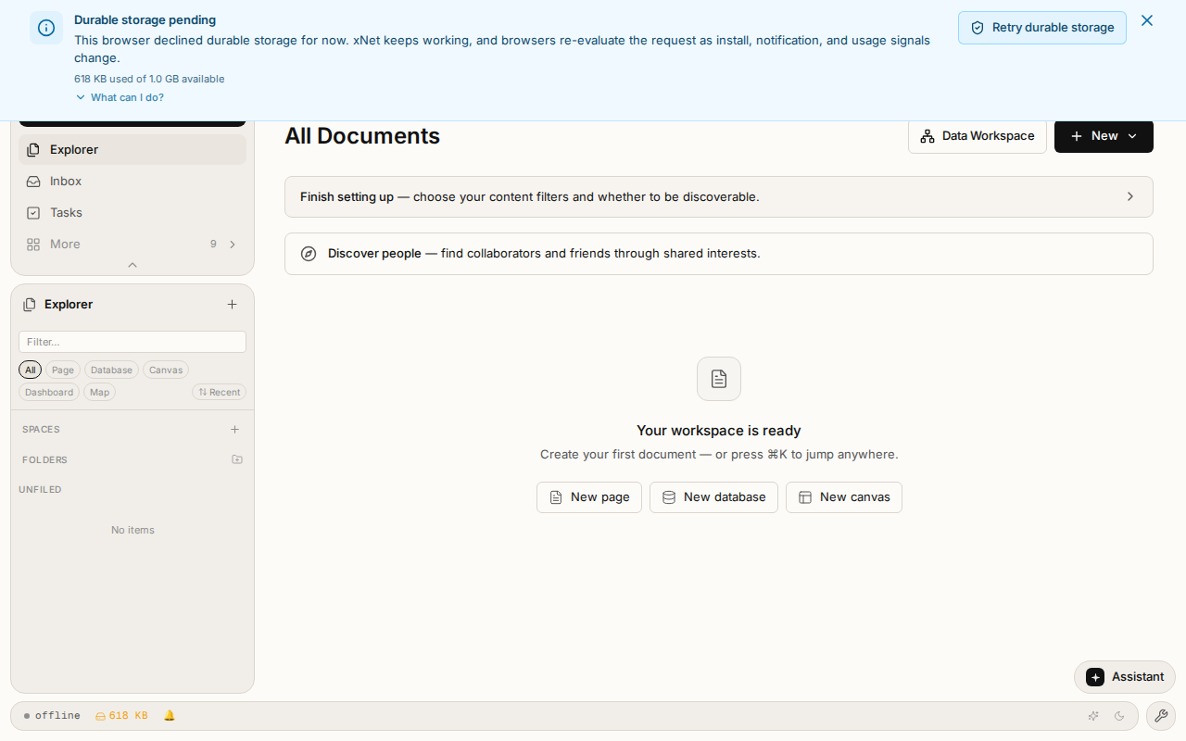Viewport: 1186px width, 741px height.
Task: Expand the 'What can I do?' section
Action: (120, 97)
